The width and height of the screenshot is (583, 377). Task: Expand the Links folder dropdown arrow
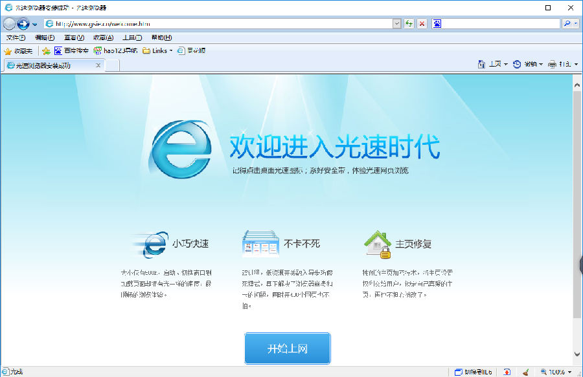[x=171, y=50]
